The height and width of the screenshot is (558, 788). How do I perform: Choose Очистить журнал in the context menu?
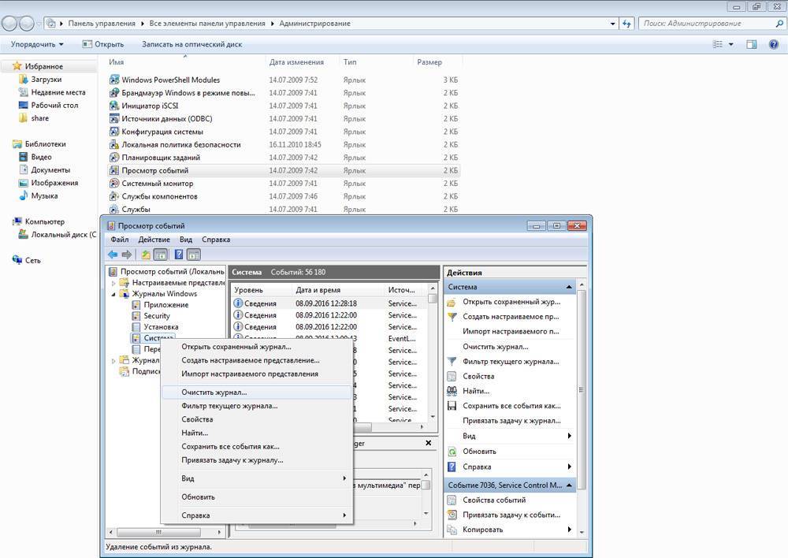(x=214, y=392)
